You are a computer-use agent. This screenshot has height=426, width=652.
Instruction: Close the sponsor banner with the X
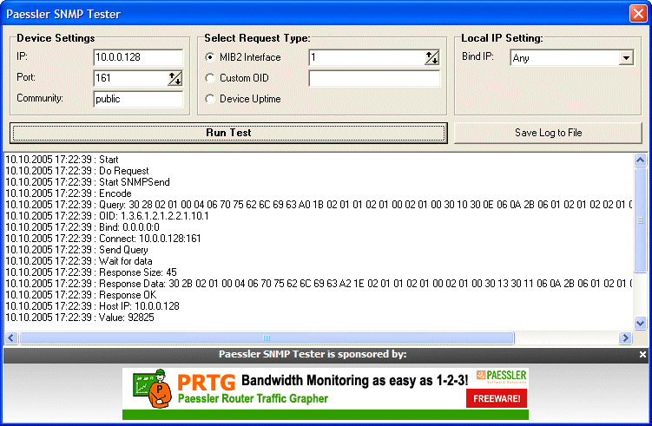(x=642, y=354)
